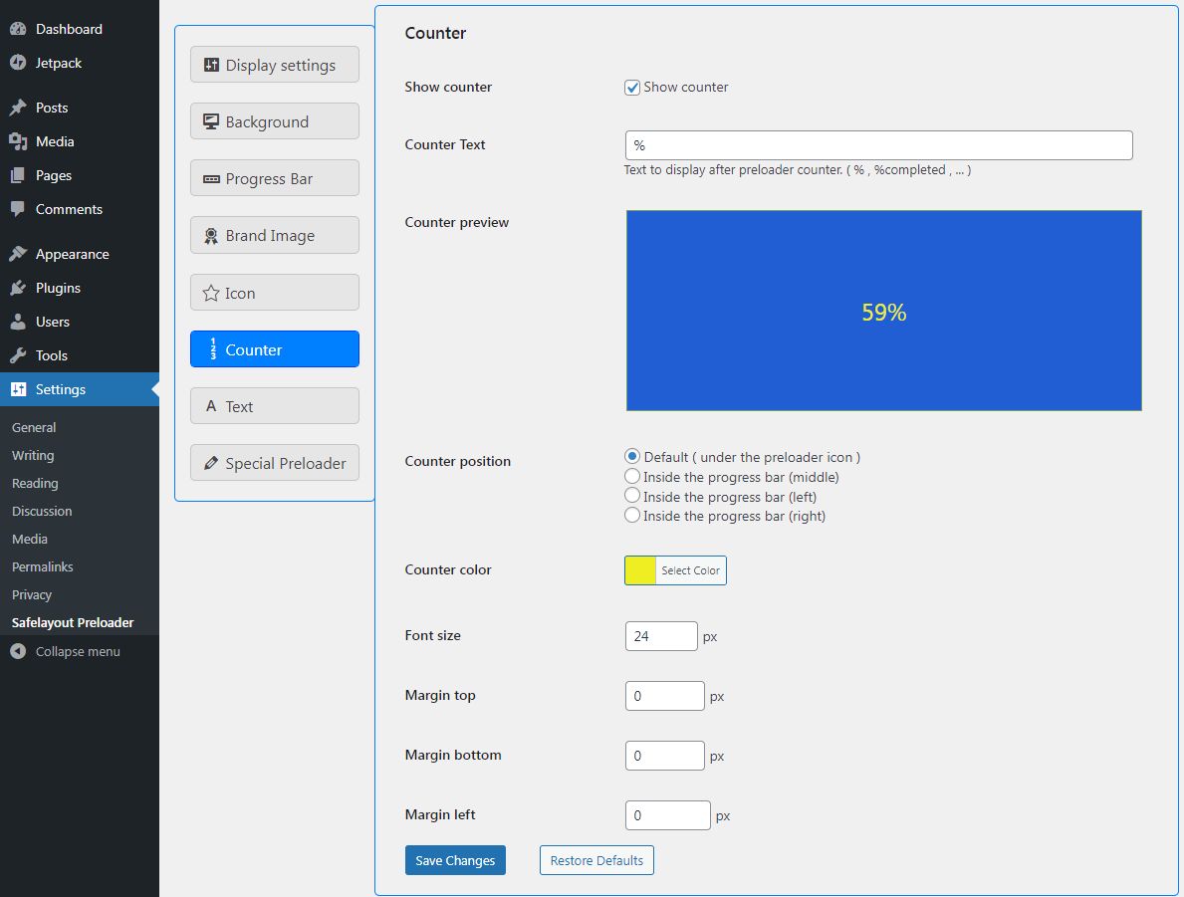Click the Jetpack icon in sidebar
Image resolution: width=1184 pixels, height=897 pixels.
pos(17,63)
